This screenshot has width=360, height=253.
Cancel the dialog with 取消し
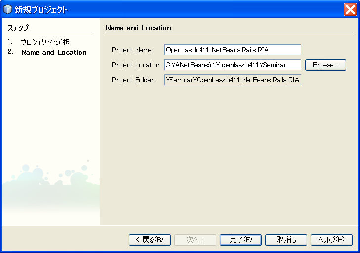[286, 240]
